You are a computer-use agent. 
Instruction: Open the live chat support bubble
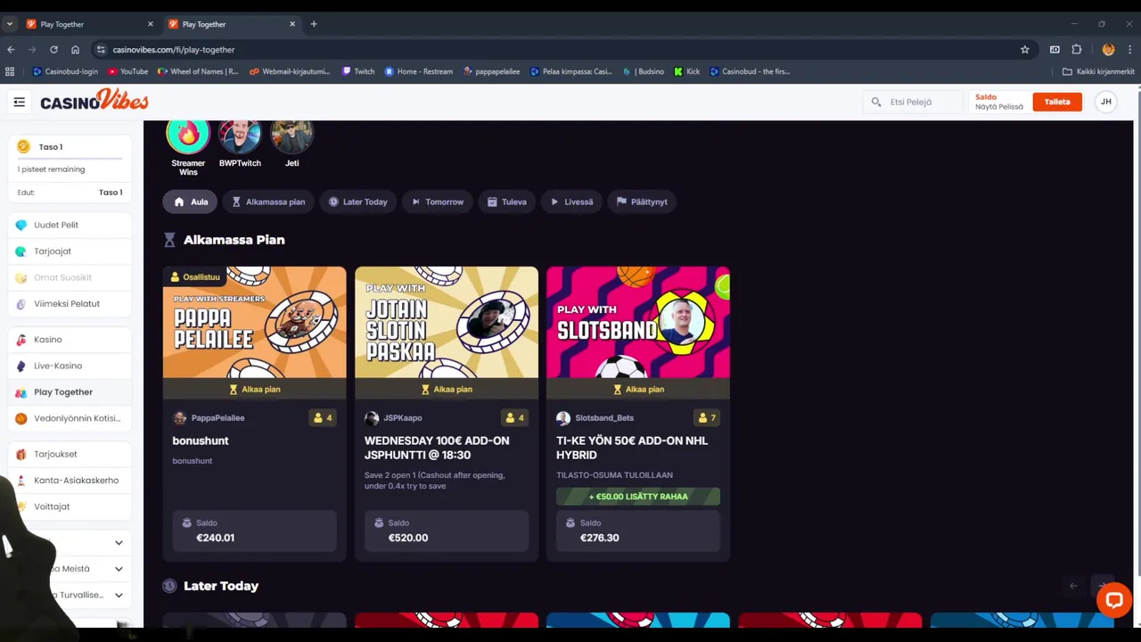(1114, 599)
